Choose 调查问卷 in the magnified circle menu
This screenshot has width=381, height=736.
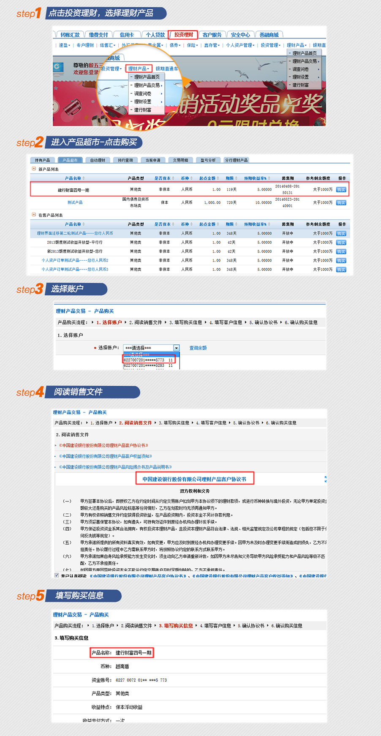click(147, 93)
